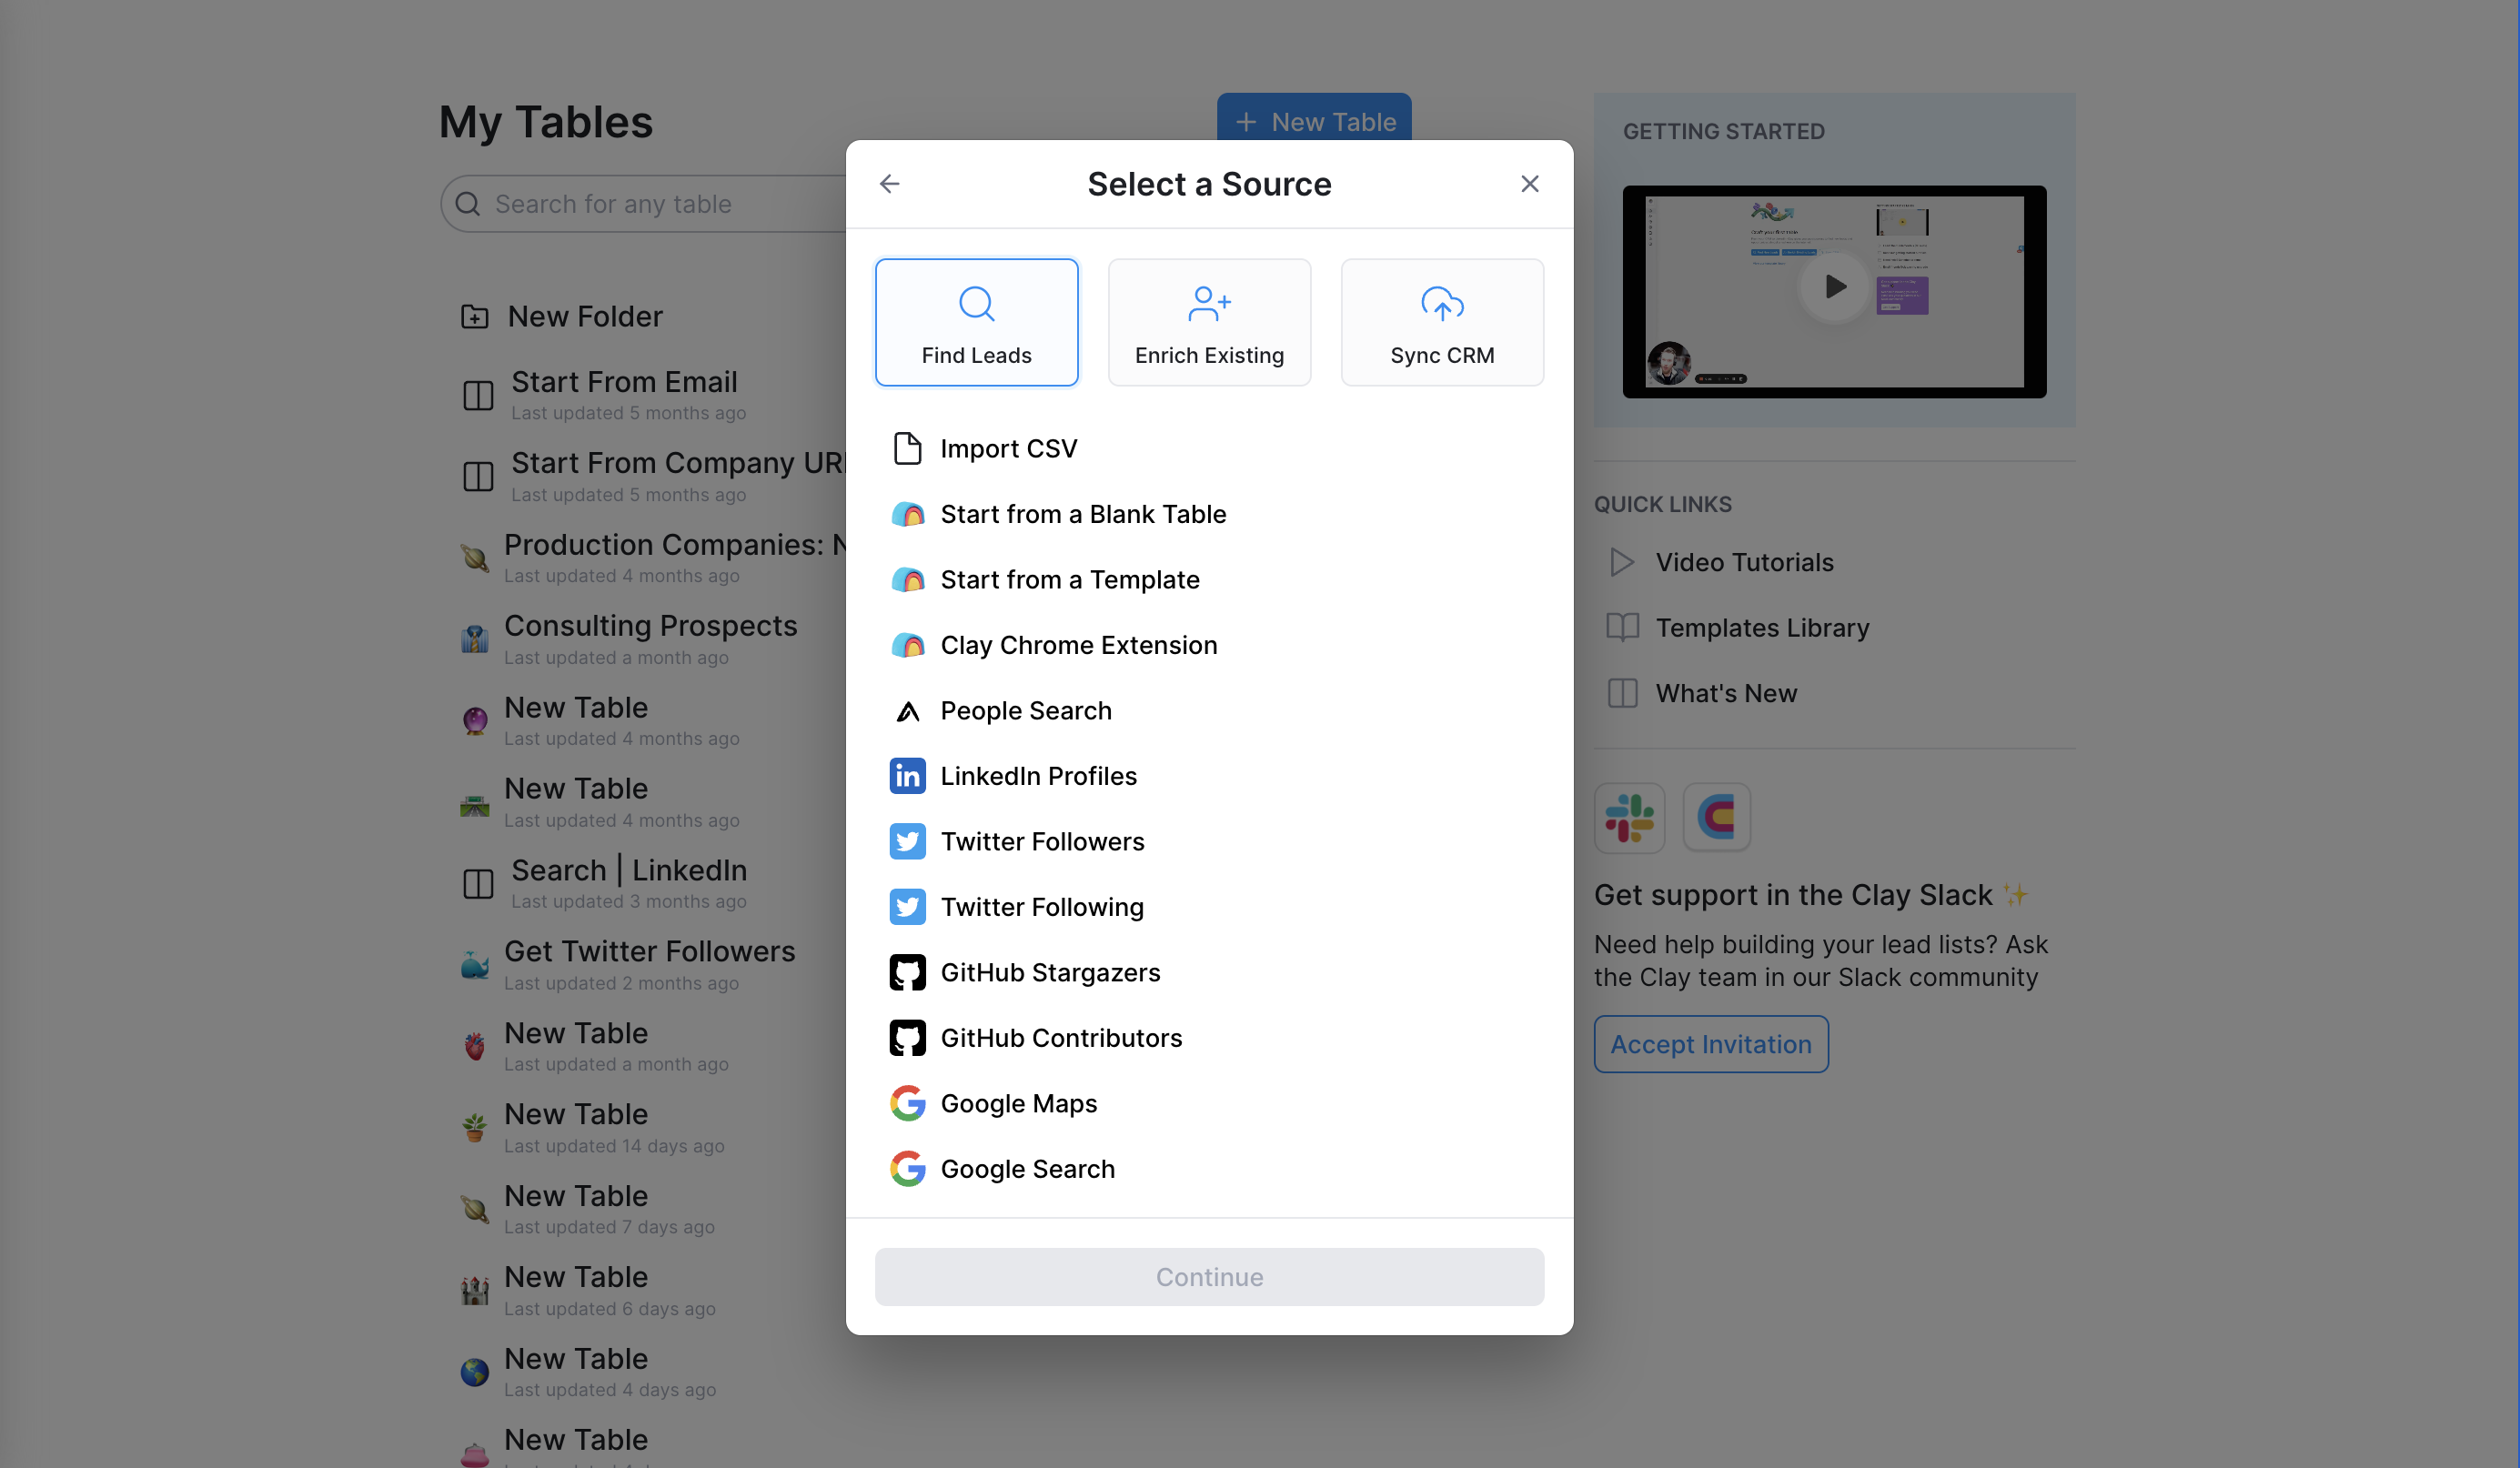Image resolution: width=2520 pixels, height=1468 pixels.
Task: Click the Slack logo icon
Action: pyautogui.click(x=1629, y=817)
